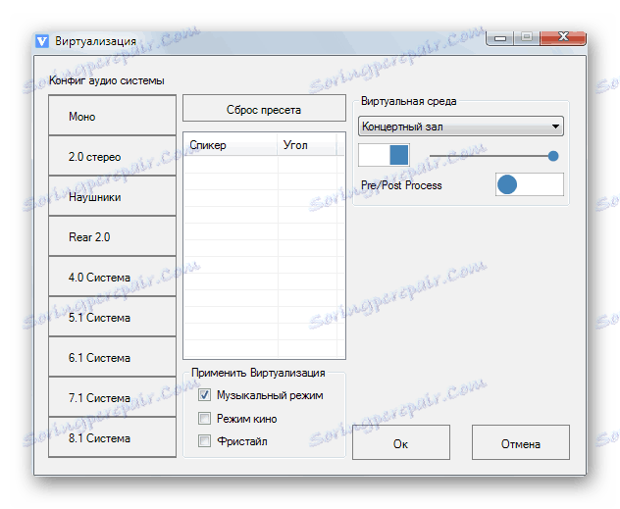Click the Отмена button

tap(521, 442)
